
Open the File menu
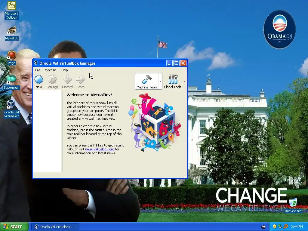(38, 70)
